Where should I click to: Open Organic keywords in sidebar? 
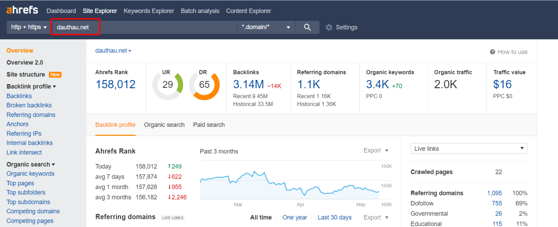click(x=31, y=173)
